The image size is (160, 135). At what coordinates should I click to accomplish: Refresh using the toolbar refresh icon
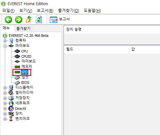[39, 20]
